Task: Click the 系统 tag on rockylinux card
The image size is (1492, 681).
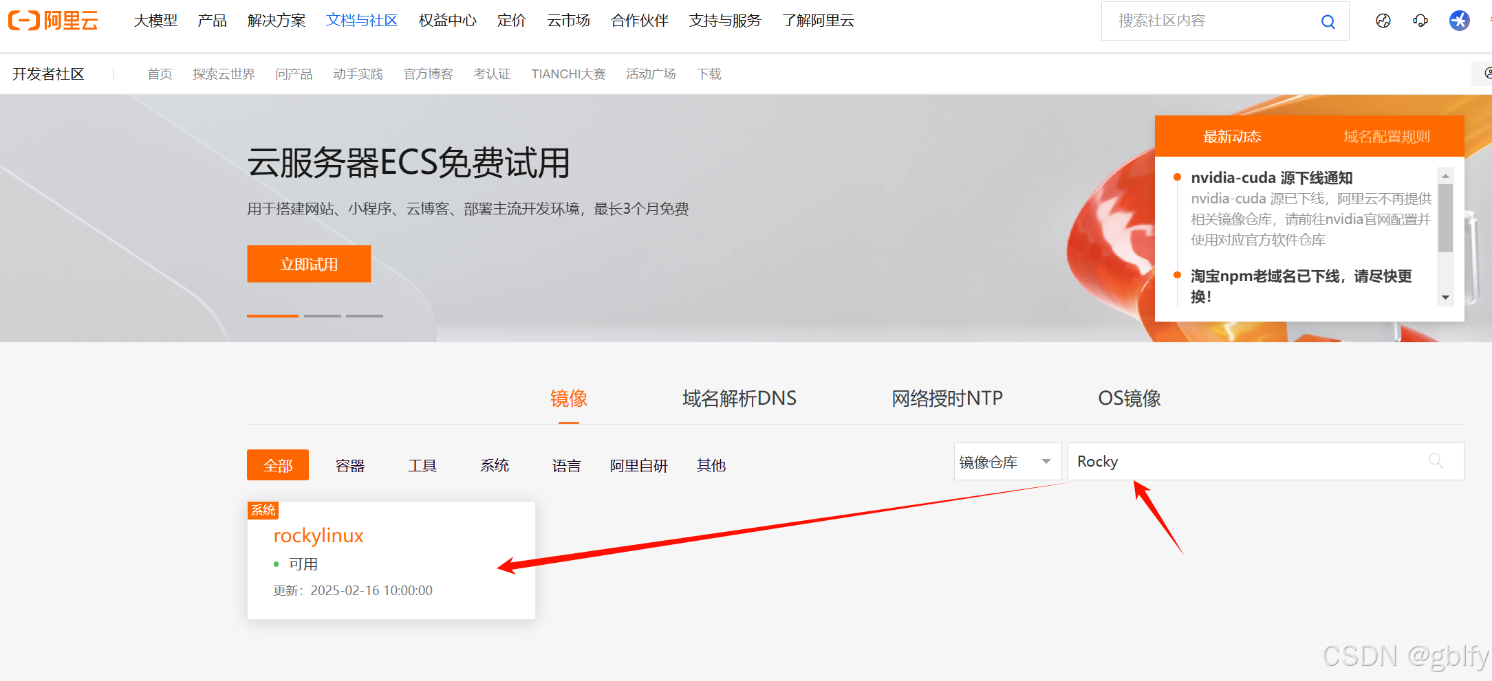Action: 263,510
